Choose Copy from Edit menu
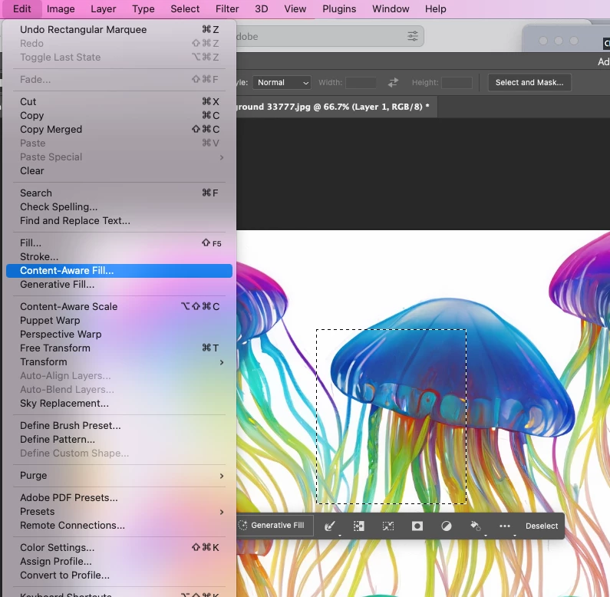610x597 pixels. [119, 116]
